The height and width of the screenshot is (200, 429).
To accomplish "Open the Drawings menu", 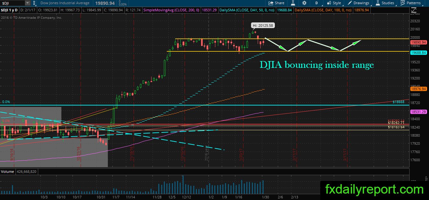I will 358,3.
